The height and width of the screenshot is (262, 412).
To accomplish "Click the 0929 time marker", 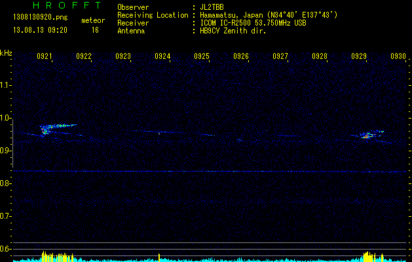I will (359, 56).
